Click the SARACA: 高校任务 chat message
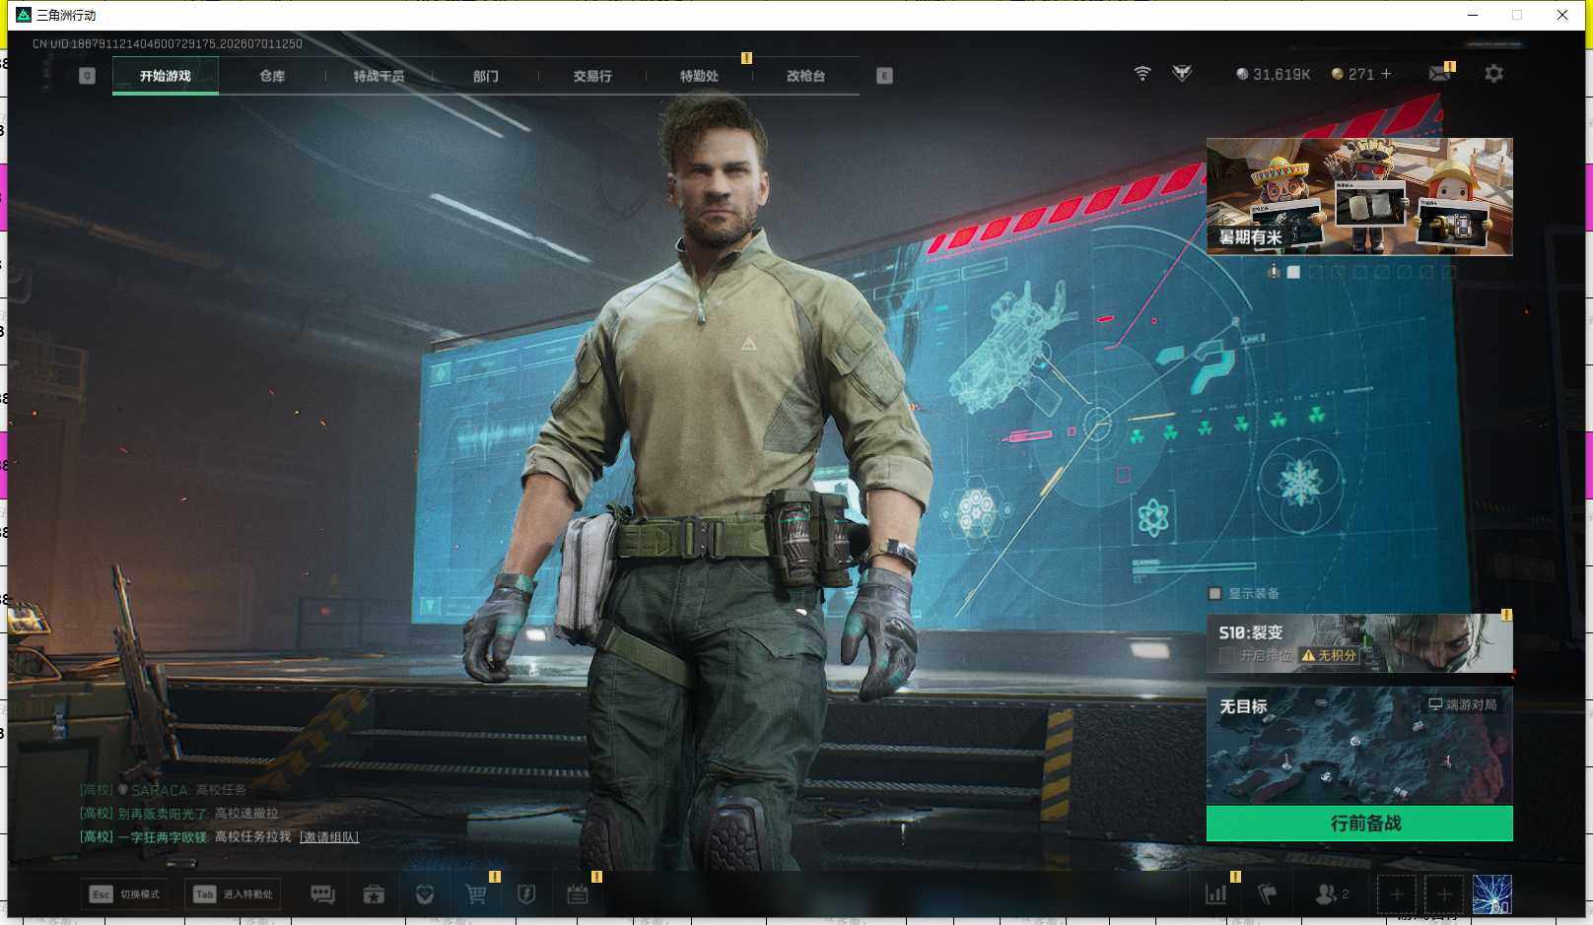The height and width of the screenshot is (925, 1593). point(163,790)
